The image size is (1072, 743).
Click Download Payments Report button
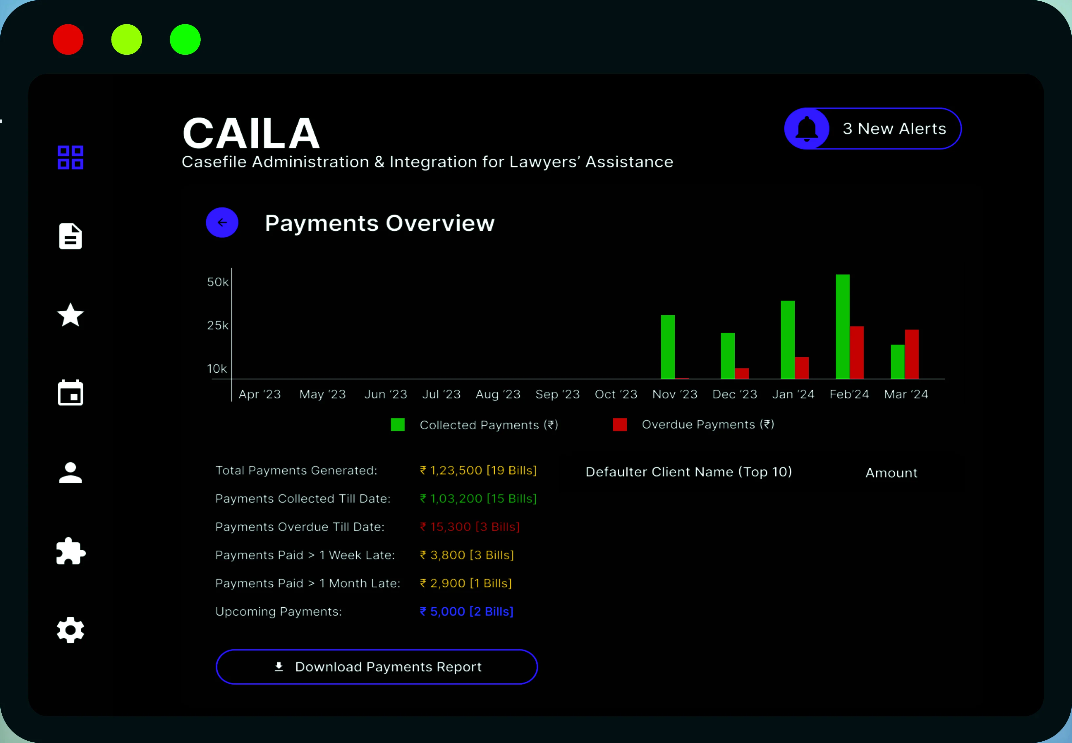pyautogui.click(x=377, y=667)
